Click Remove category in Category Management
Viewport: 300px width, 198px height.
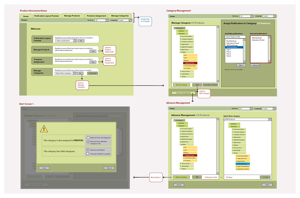point(181,85)
